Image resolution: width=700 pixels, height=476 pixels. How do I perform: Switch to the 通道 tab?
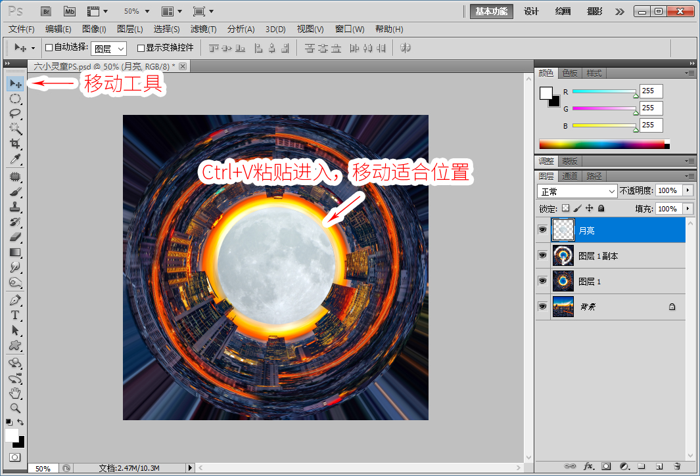pyautogui.click(x=570, y=176)
